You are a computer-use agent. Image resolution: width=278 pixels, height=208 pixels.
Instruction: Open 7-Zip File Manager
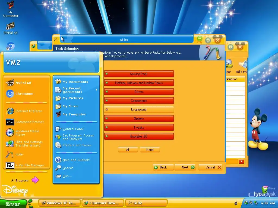(27, 165)
